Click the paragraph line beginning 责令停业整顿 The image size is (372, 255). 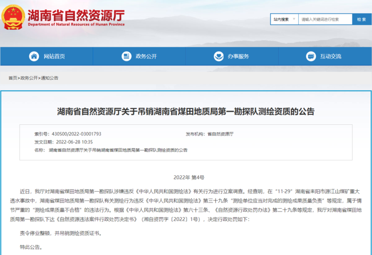click(x=61, y=233)
